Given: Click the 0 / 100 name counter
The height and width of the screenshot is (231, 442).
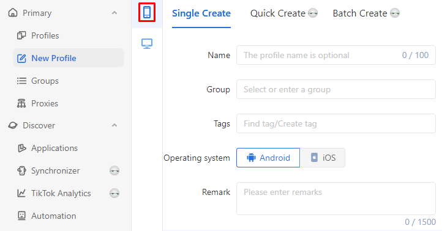Looking at the screenshot, I should point(415,55).
